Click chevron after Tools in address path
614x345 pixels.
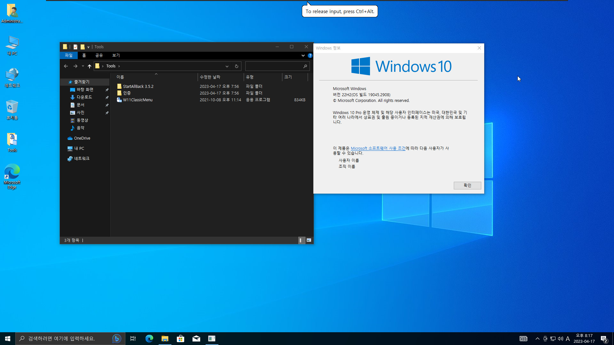click(x=119, y=66)
